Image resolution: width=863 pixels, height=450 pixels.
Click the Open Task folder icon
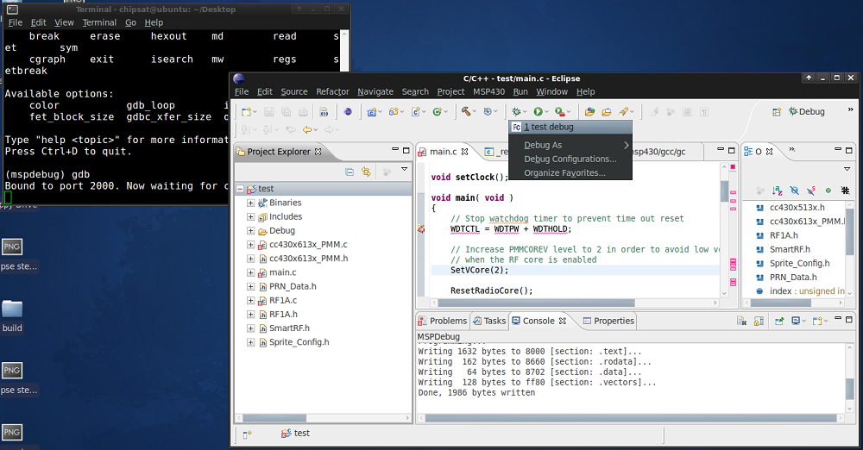606,112
